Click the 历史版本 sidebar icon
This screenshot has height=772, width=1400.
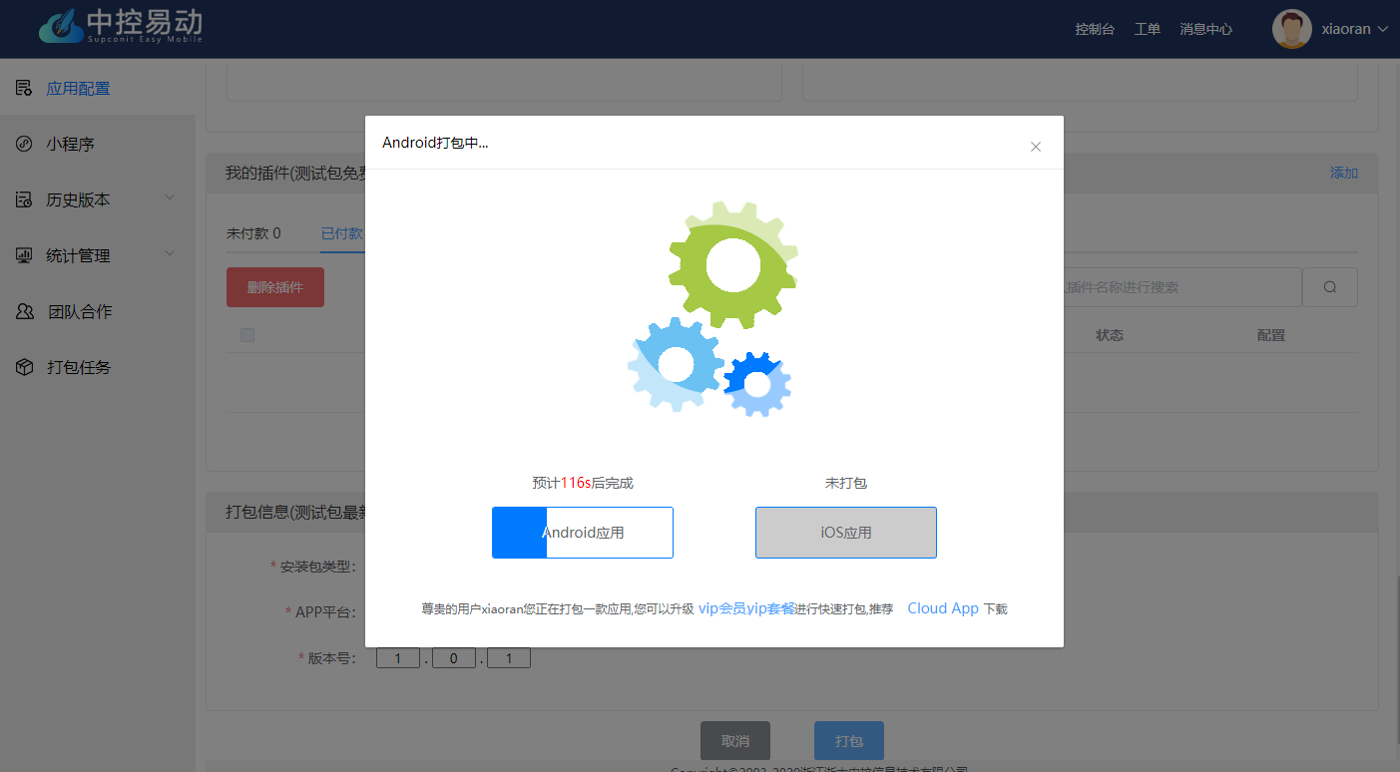coord(24,199)
